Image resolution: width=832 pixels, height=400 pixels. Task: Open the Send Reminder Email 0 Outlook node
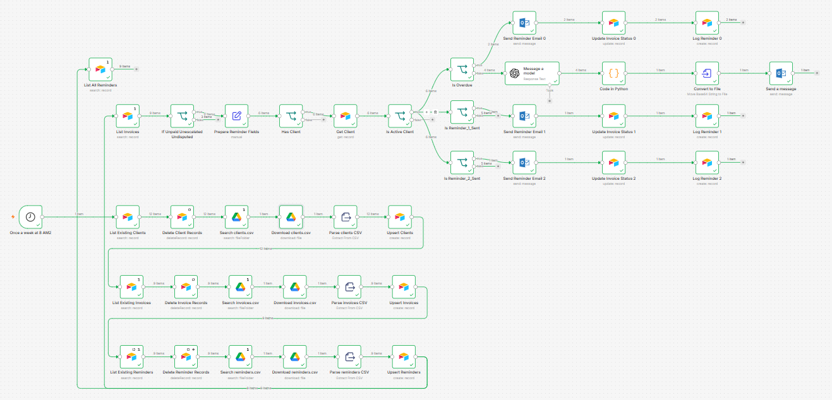(x=524, y=23)
